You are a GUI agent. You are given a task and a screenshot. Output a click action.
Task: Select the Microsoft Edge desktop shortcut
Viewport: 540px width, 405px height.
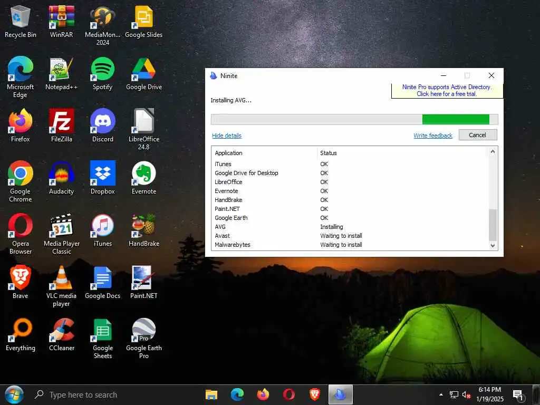[21, 78]
